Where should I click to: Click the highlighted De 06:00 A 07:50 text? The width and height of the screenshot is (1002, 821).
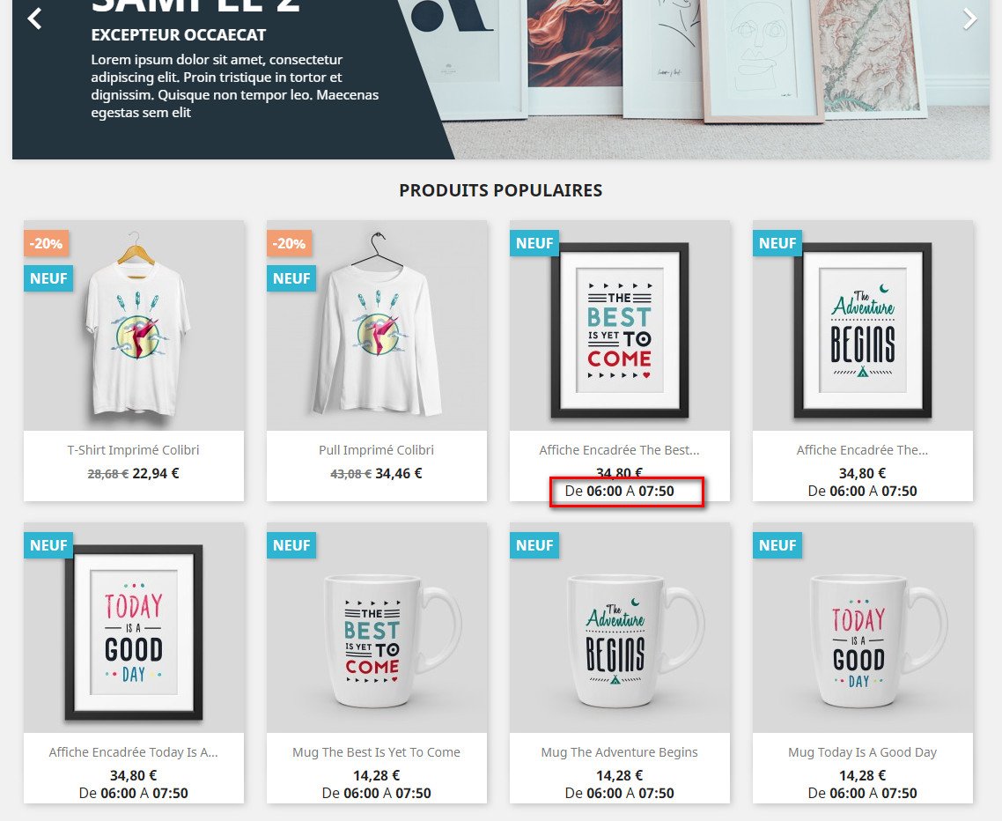pyautogui.click(x=619, y=491)
